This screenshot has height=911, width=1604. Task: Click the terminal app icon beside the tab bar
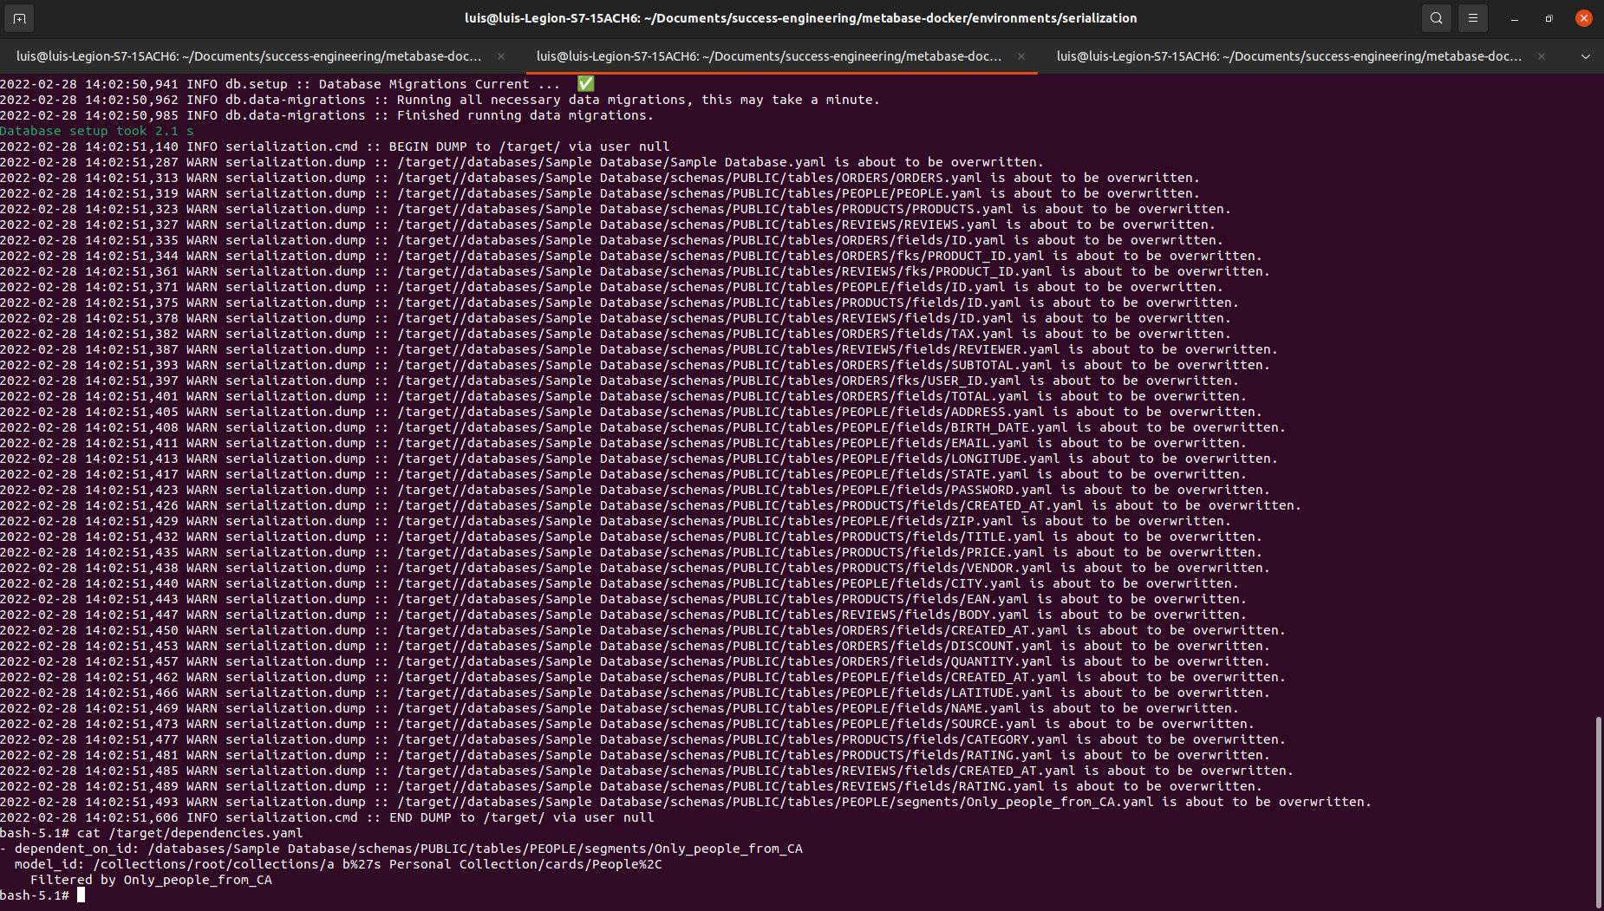[x=19, y=17]
